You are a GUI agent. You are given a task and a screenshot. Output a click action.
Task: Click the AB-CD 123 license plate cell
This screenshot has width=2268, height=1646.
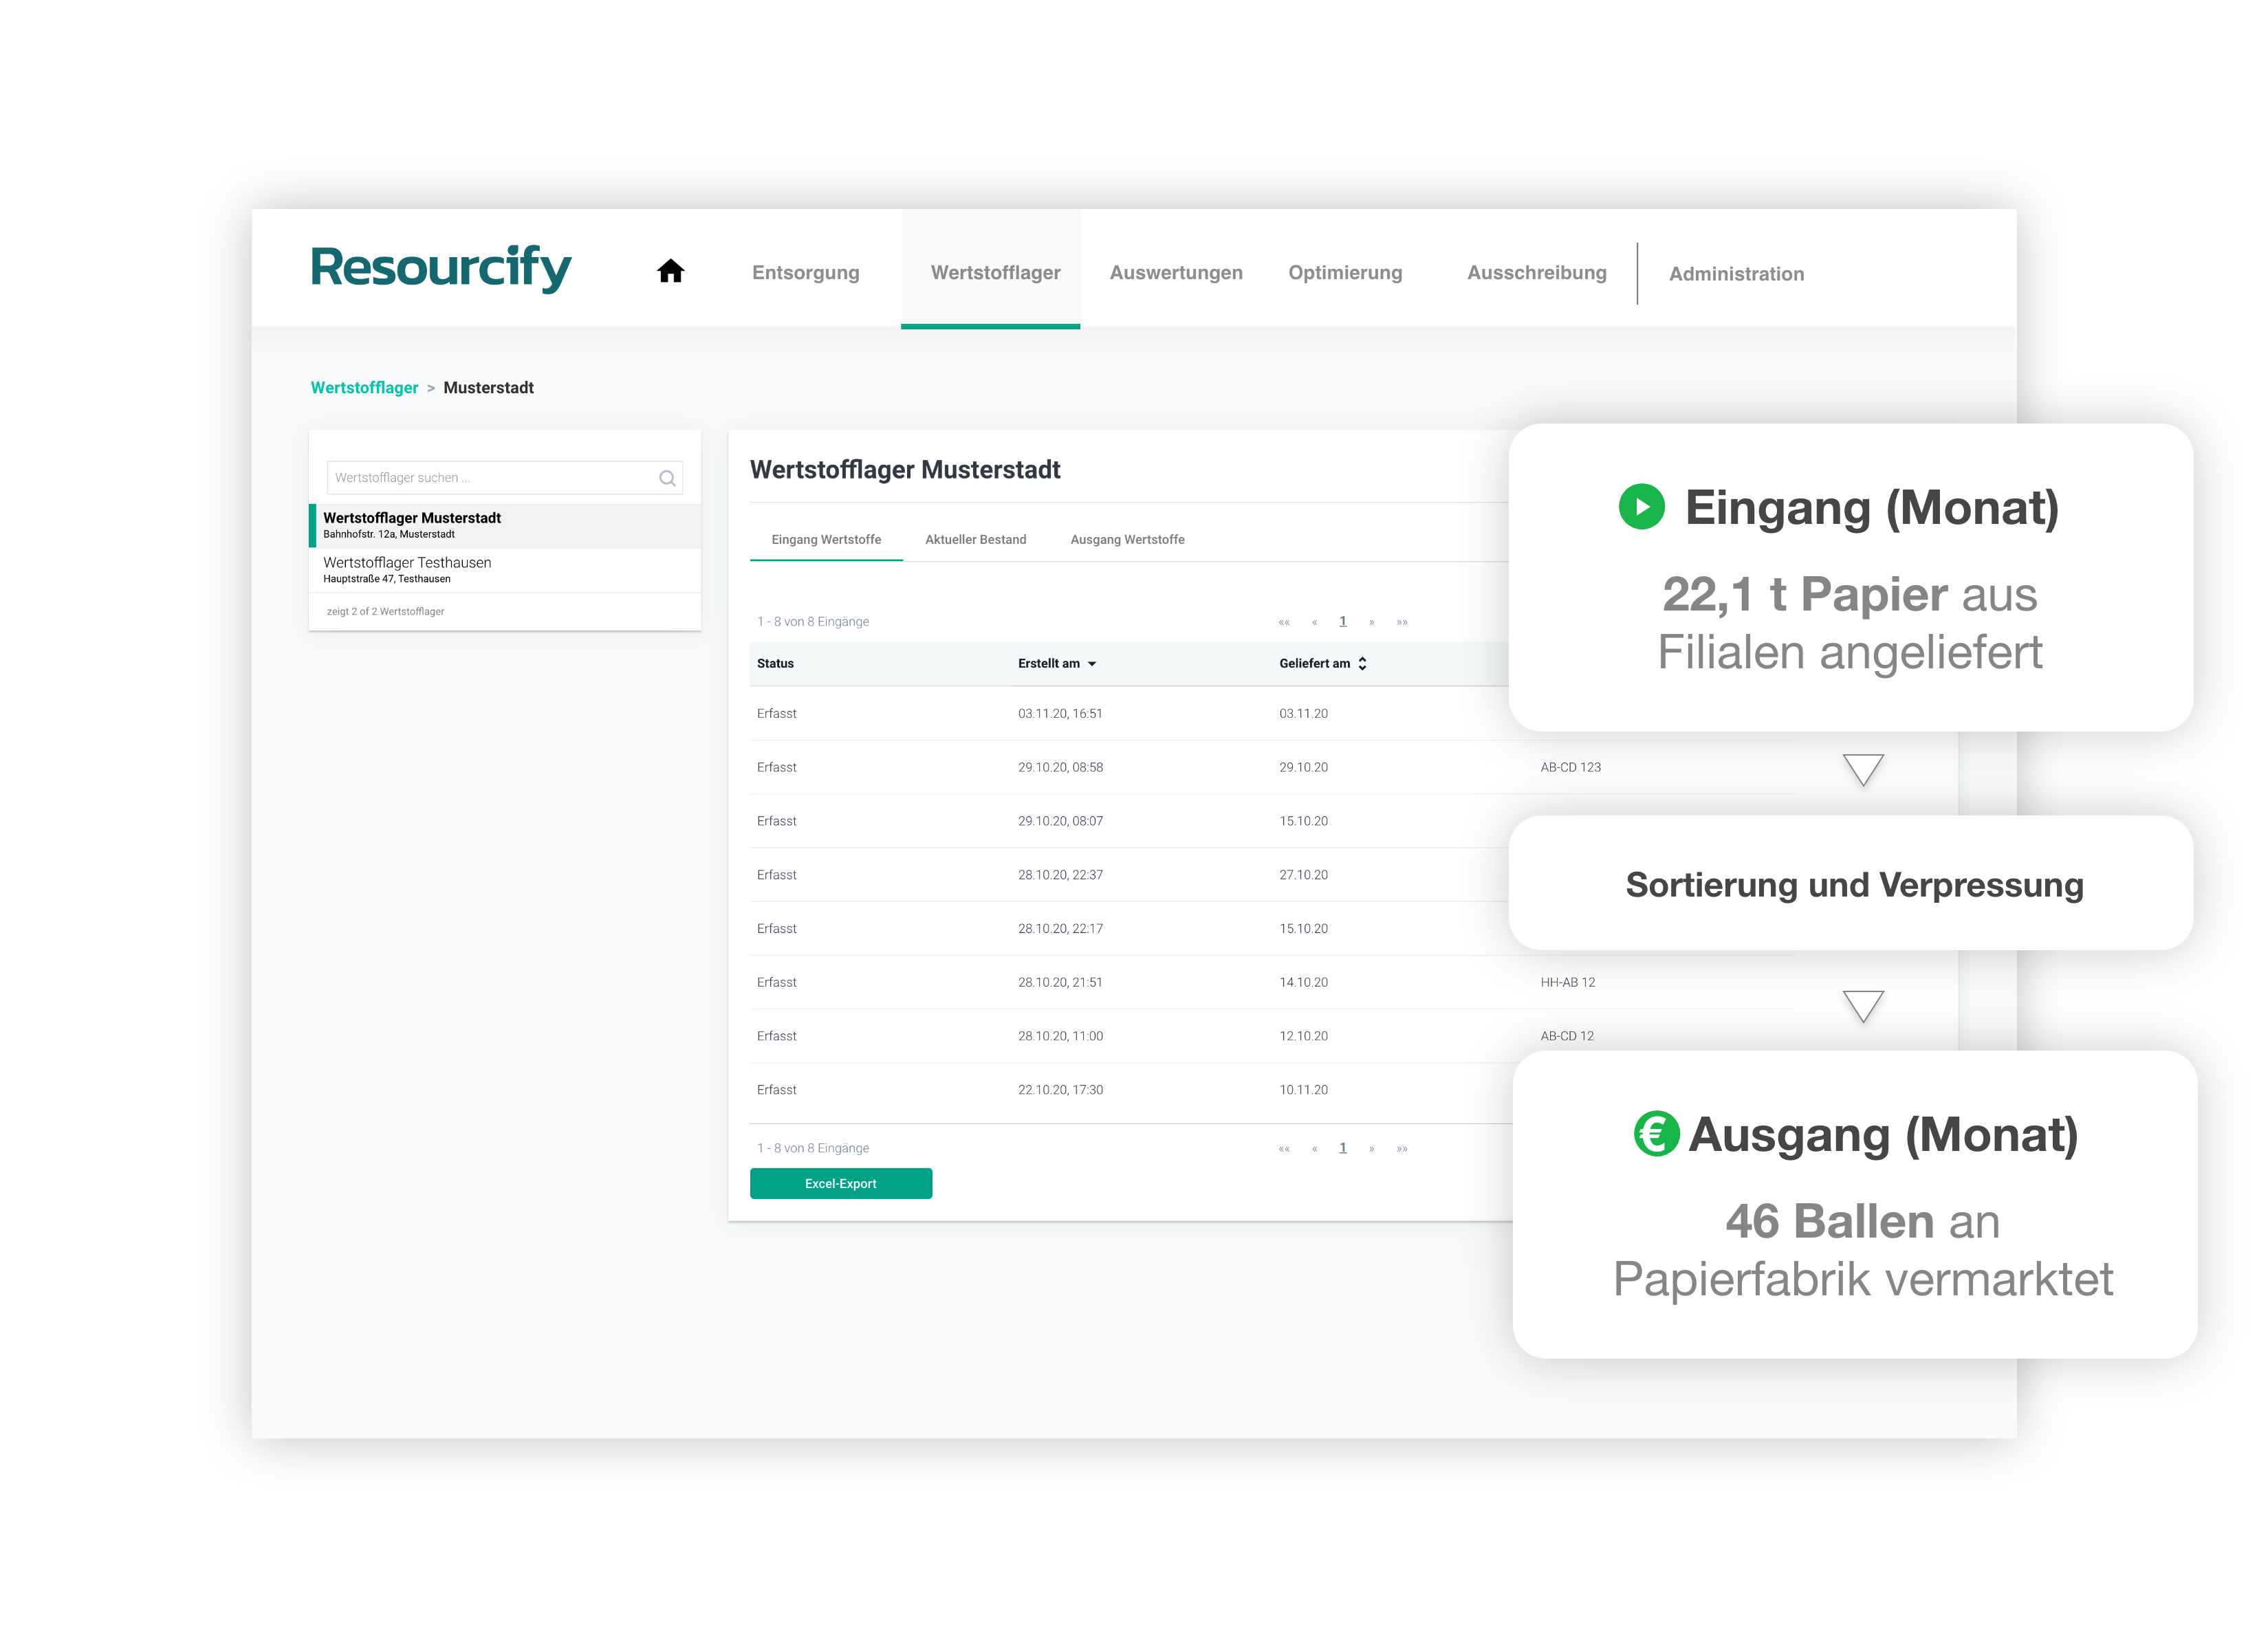click(x=1570, y=768)
